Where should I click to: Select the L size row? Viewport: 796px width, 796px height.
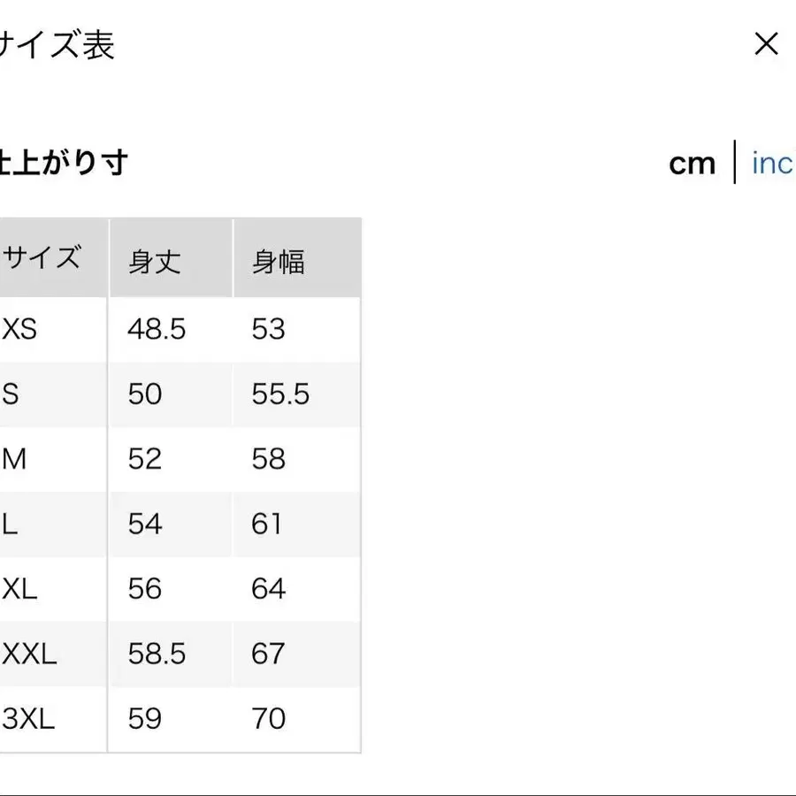11,524
